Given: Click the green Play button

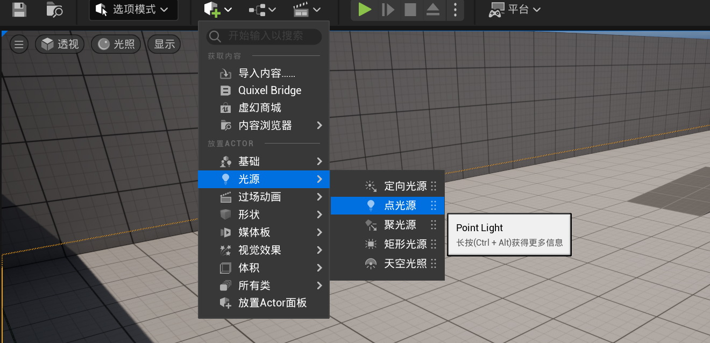Looking at the screenshot, I should [x=365, y=9].
